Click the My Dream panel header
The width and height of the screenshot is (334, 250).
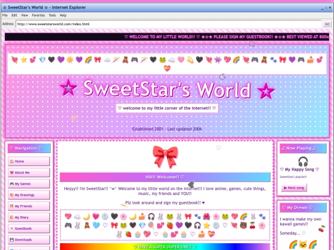coord(303,207)
